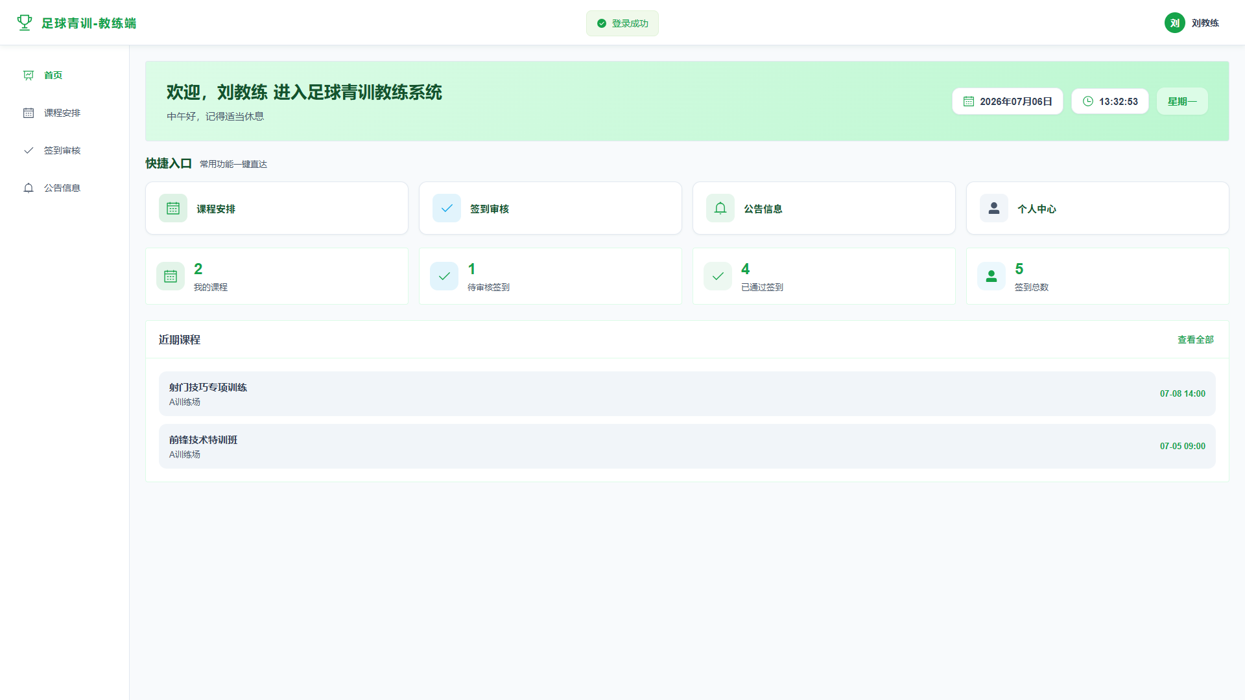Click the 待审核签到 statistic card
The height and width of the screenshot is (700, 1245).
coord(551,276)
